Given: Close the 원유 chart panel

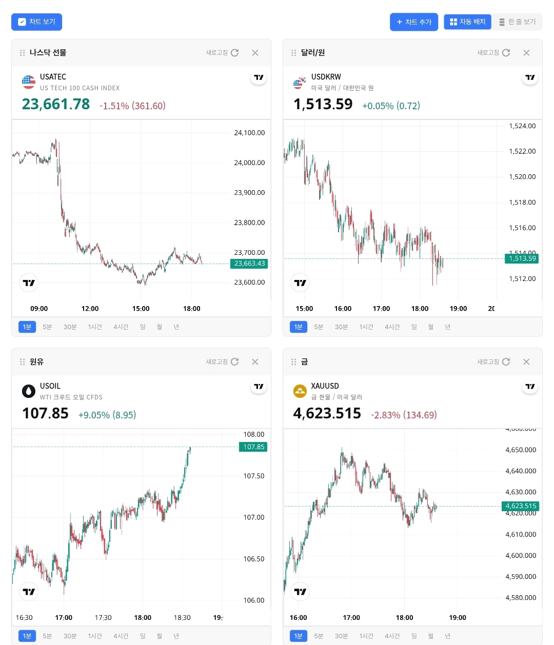Looking at the screenshot, I should pyautogui.click(x=255, y=362).
